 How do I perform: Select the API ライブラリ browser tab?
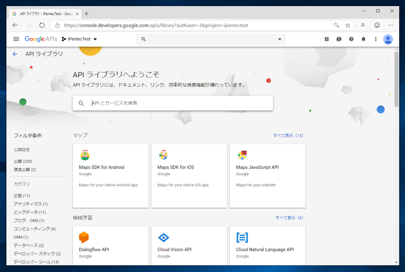coord(45,14)
